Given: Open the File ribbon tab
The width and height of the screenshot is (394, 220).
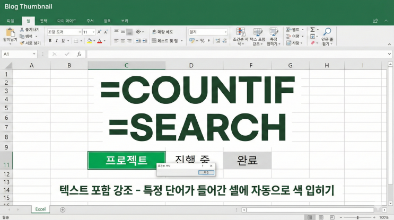Looking at the screenshot, I should [10, 21].
